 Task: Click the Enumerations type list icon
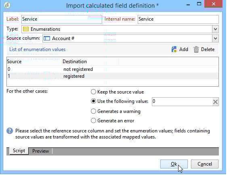click(x=26, y=29)
